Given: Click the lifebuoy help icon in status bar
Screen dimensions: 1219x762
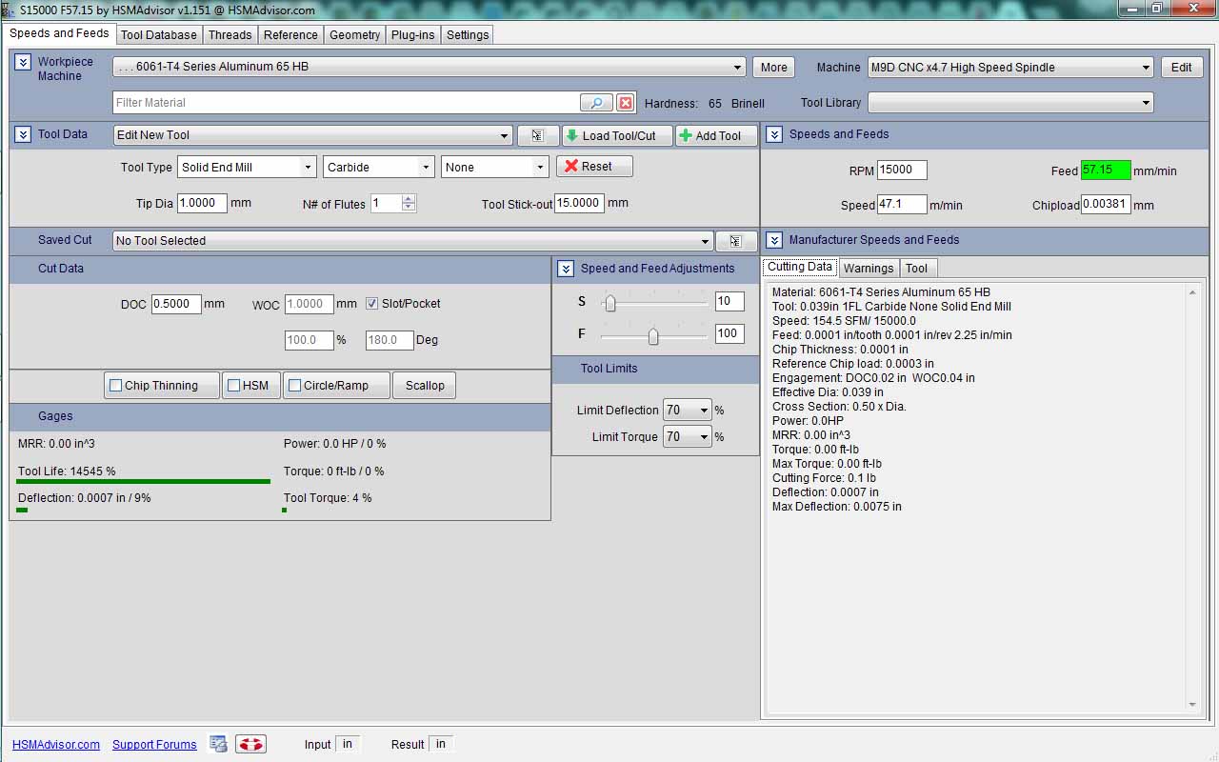Looking at the screenshot, I should 251,744.
